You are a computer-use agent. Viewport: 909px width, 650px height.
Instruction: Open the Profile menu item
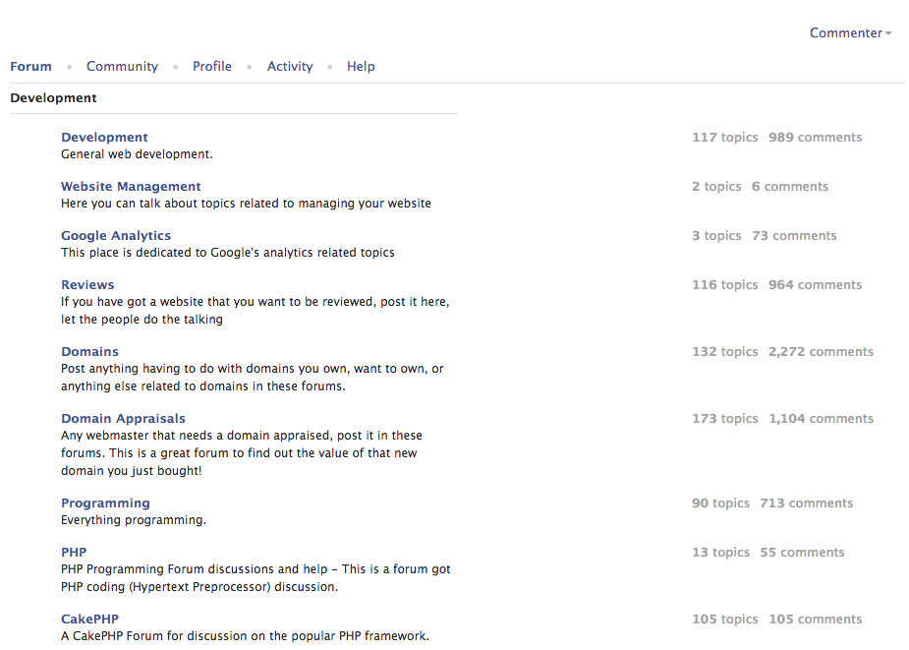click(x=212, y=67)
